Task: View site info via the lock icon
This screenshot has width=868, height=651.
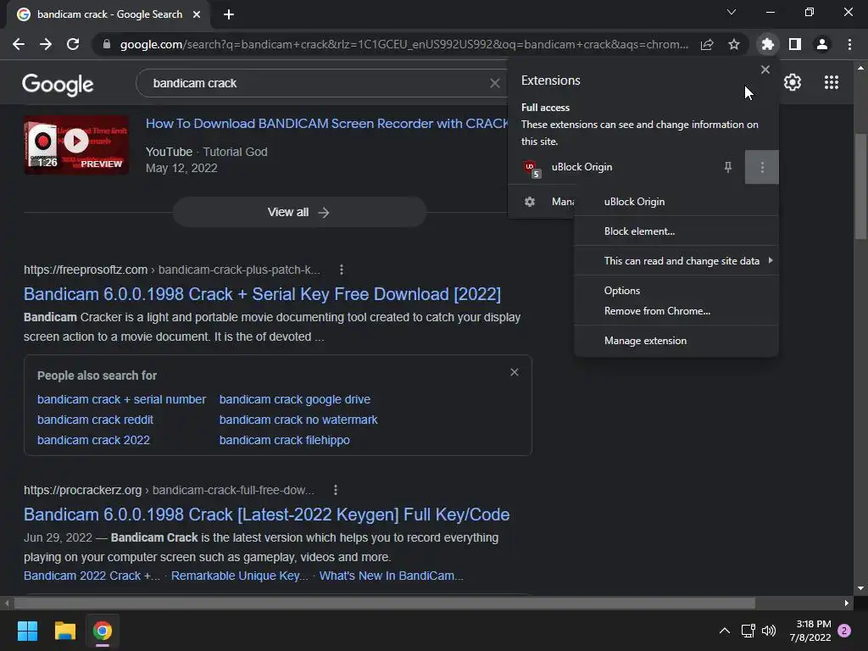Action: (107, 44)
